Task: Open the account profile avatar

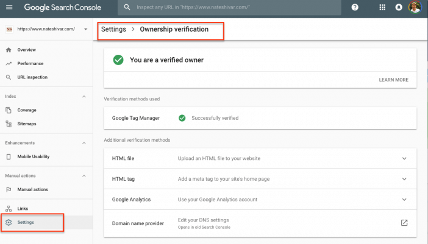Action: (415, 7)
